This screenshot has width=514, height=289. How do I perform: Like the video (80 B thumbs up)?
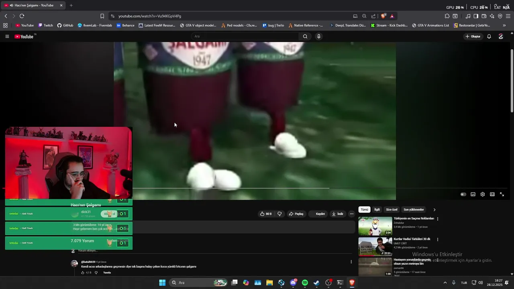click(266, 214)
